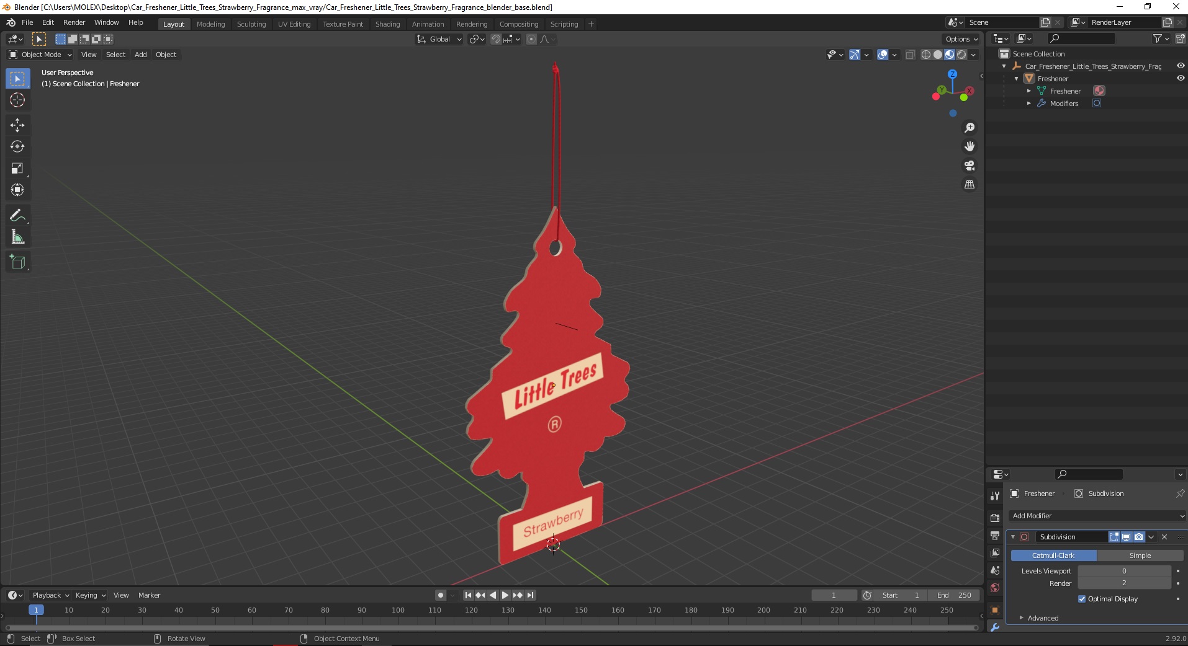Open the View Layer properties tab

coord(995,552)
